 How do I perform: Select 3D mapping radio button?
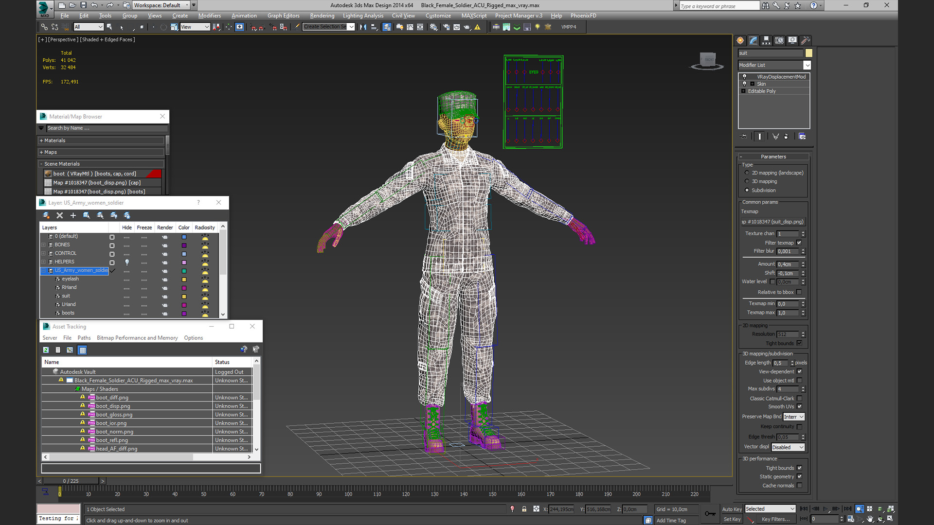click(747, 181)
